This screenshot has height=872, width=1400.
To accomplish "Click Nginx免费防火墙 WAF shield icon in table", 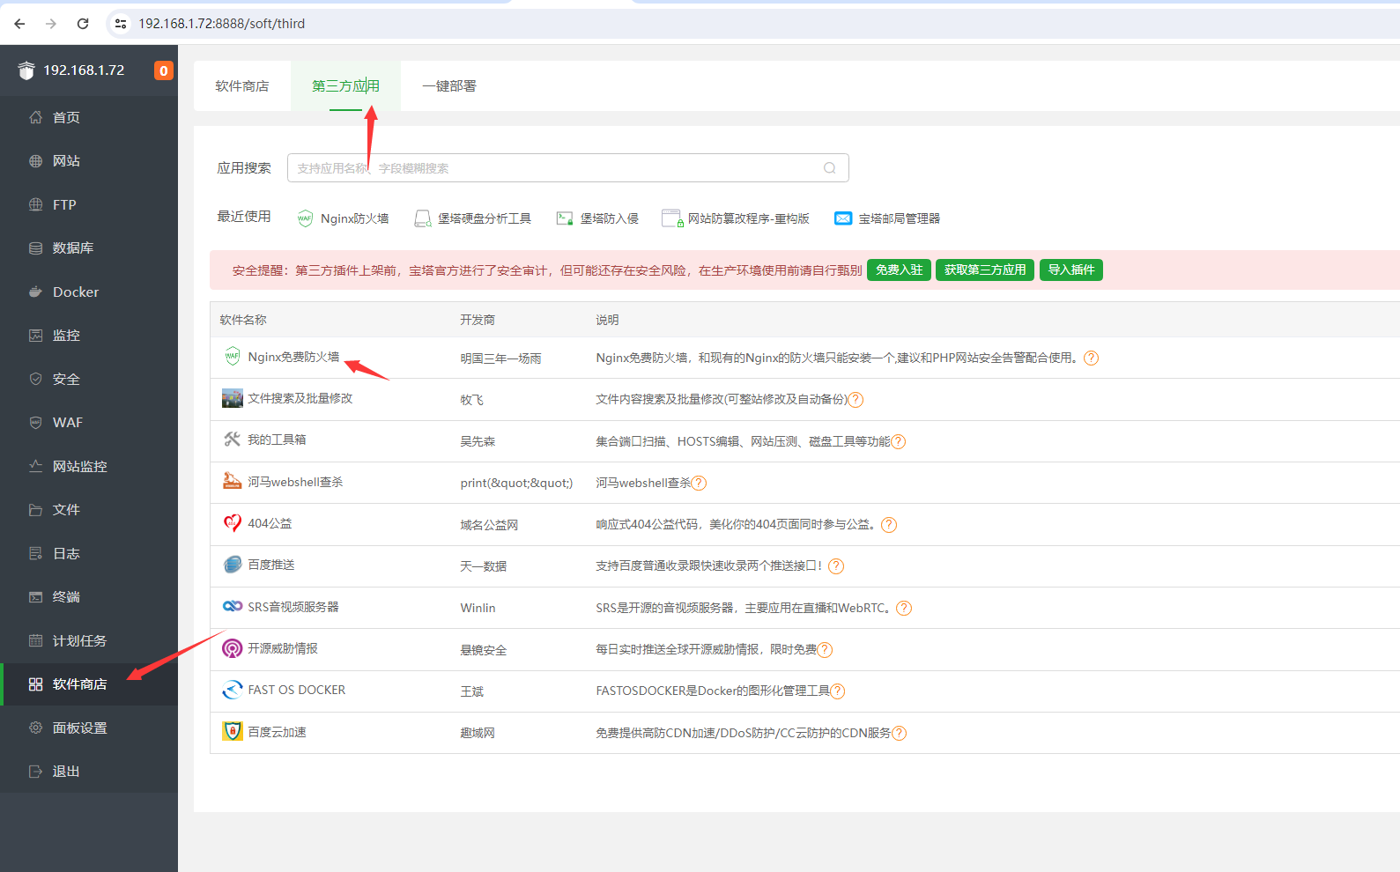I will (232, 357).
